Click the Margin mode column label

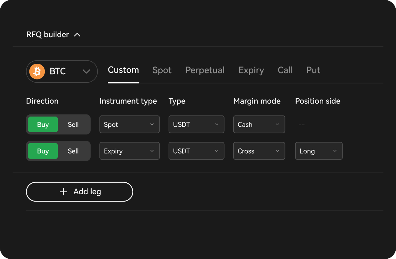point(257,101)
